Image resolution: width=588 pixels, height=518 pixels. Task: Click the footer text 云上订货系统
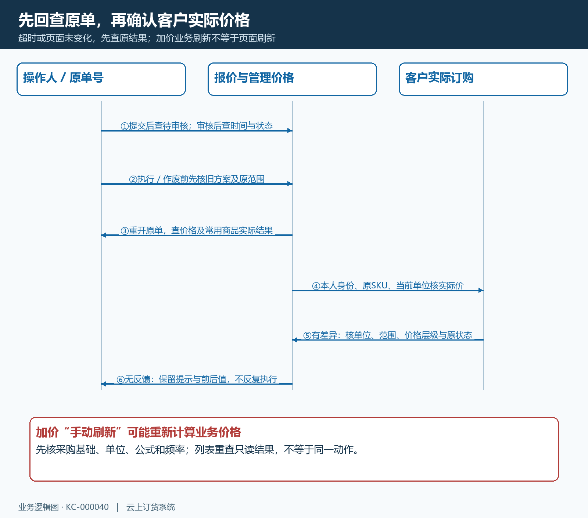click(151, 507)
